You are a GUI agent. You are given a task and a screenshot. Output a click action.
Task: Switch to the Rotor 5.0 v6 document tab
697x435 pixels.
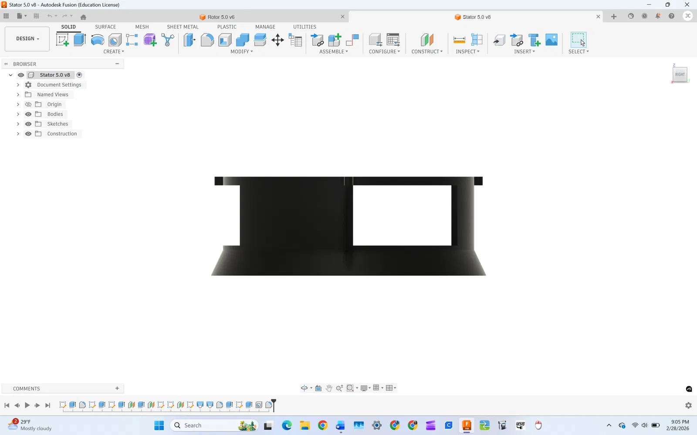click(220, 17)
